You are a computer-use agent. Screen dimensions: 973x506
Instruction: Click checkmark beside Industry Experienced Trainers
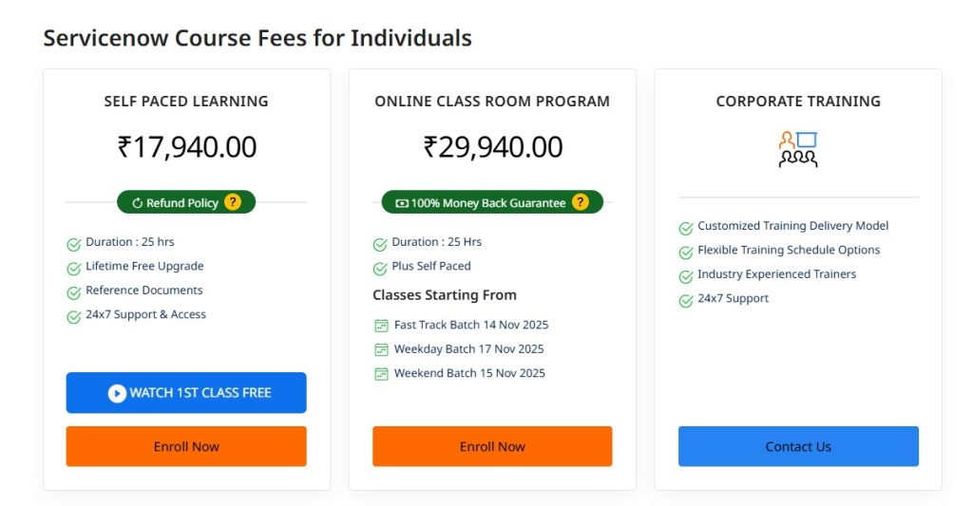[x=686, y=276]
